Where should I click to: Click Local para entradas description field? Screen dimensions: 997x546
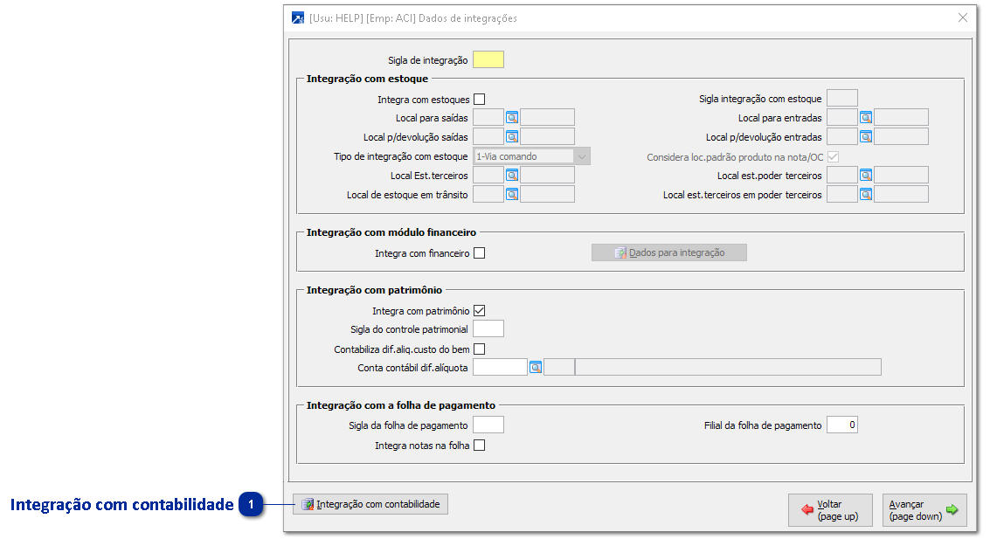[x=901, y=117]
